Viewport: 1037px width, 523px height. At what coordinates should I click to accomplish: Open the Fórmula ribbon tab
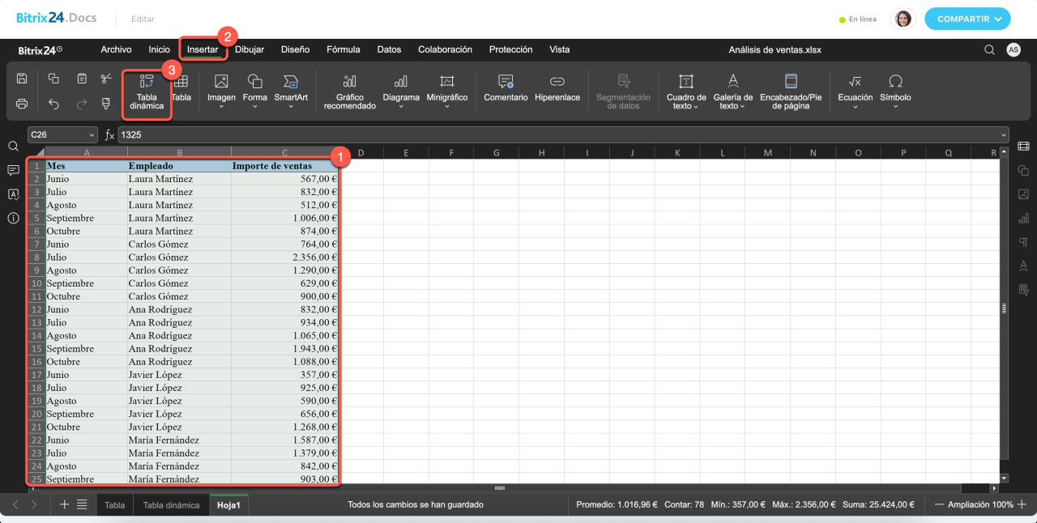point(343,49)
